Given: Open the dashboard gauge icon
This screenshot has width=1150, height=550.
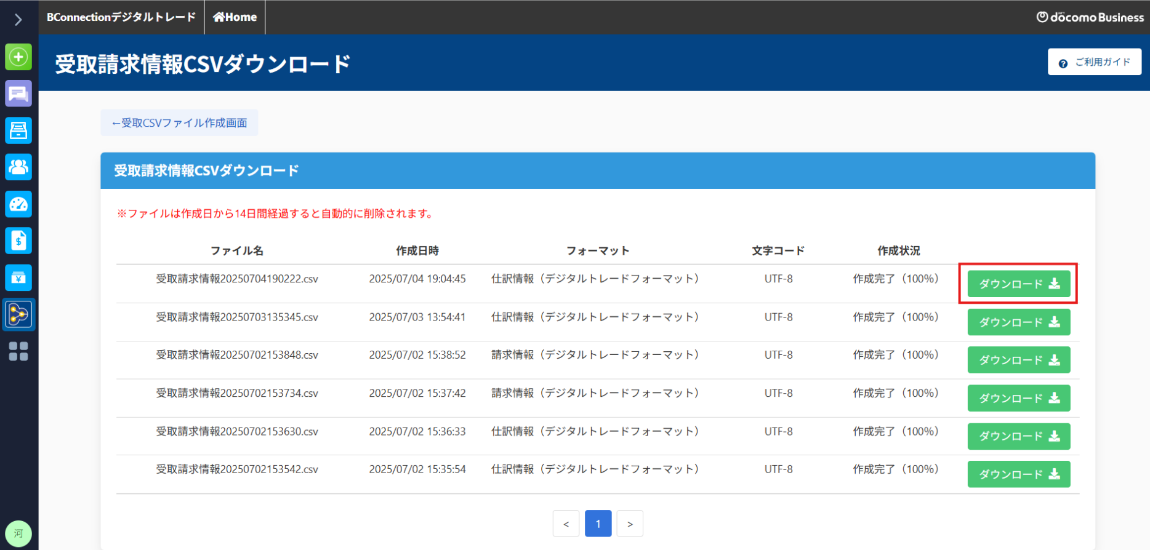Looking at the screenshot, I should pos(18,204).
